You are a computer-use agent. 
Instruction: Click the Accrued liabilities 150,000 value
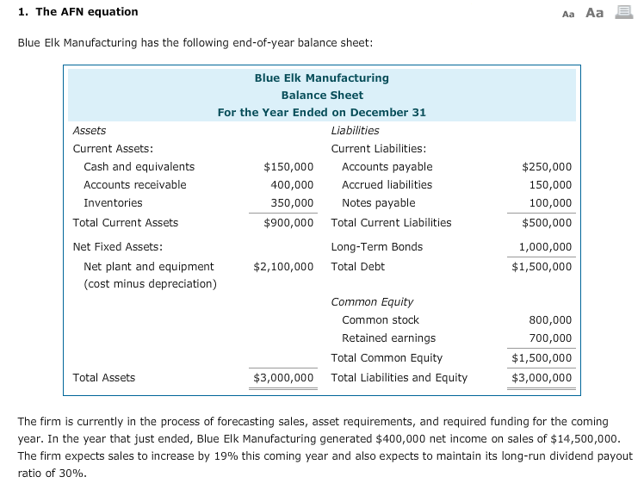click(551, 185)
